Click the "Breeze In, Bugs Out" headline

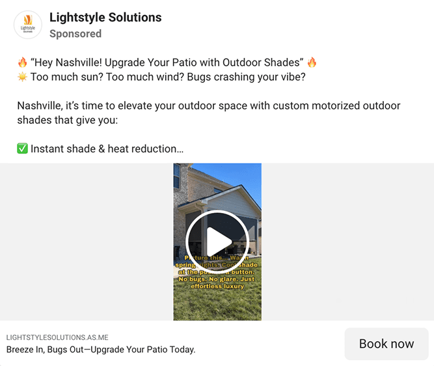[x=101, y=350]
